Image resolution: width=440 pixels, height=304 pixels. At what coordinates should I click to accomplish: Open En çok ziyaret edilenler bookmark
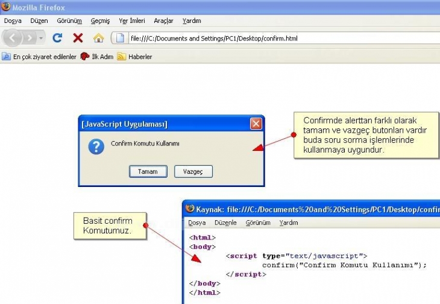(x=40, y=57)
